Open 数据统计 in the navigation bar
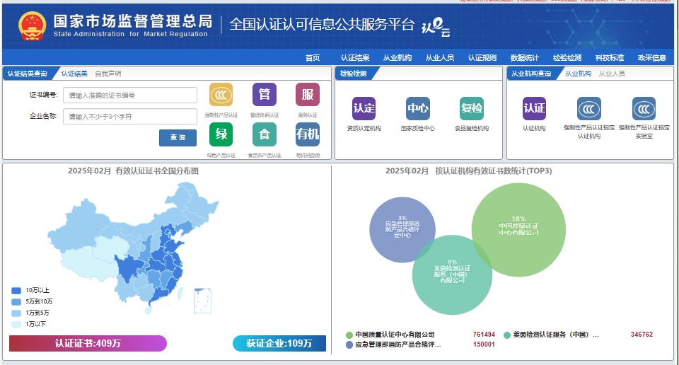Screen dimensions: 679x365 pyautogui.click(x=524, y=58)
